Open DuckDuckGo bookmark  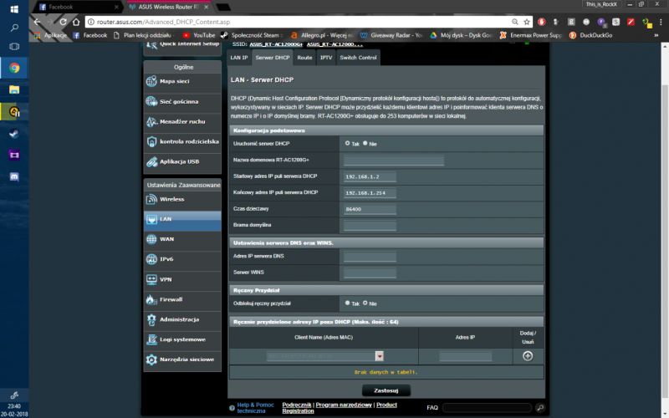pyautogui.click(x=591, y=35)
